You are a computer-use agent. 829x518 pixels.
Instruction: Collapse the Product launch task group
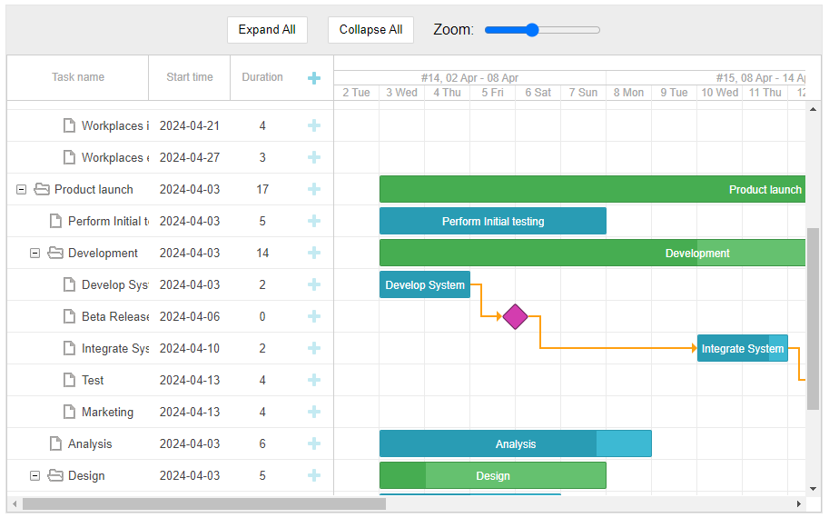click(21, 189)
